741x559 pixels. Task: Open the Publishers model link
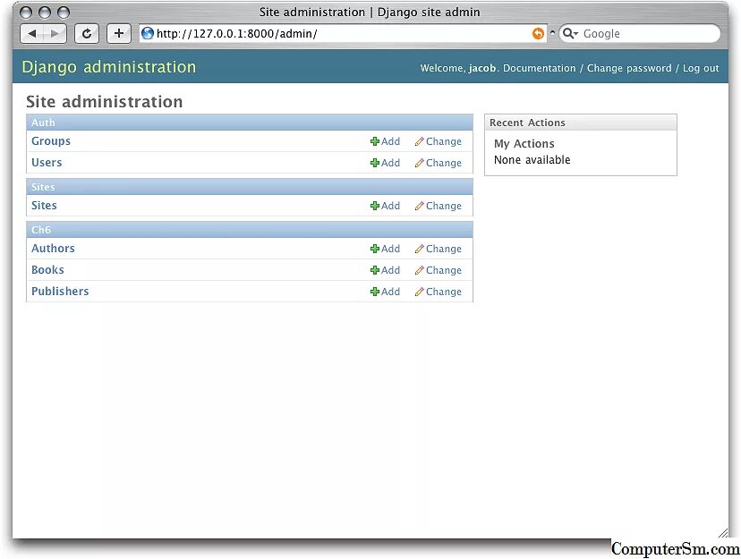(x=60, y=292)
